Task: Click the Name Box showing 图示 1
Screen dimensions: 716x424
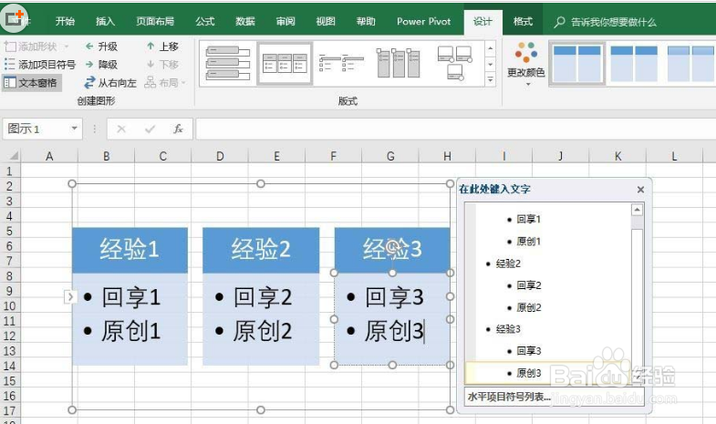Action: pyautogui.click(x=36, y=129)
